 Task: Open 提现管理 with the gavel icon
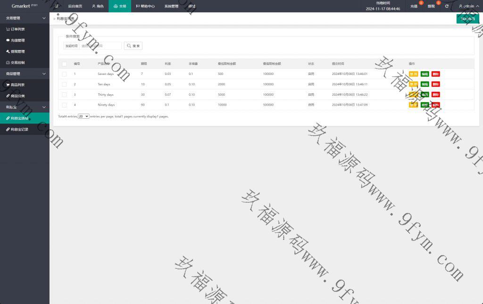pyautogui.click(x=18, y=51)
